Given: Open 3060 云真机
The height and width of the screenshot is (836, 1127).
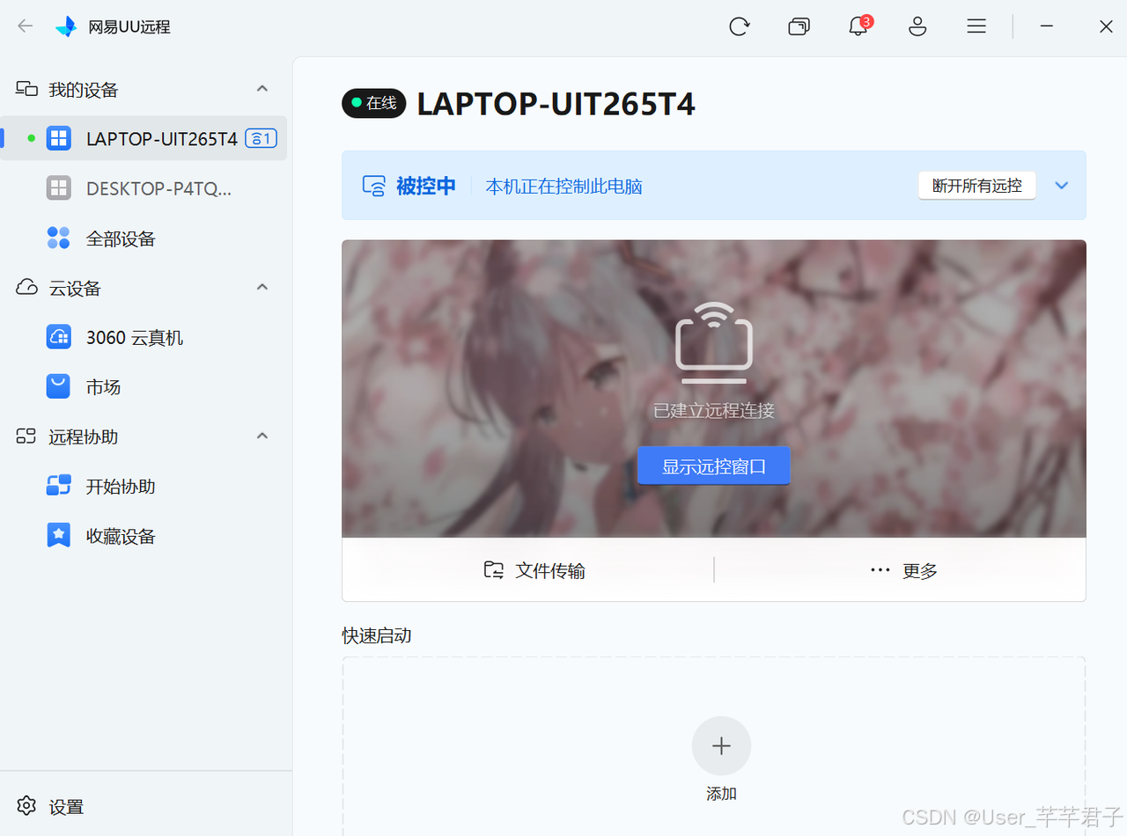Looking at the screenshot, I should [144, 337].
